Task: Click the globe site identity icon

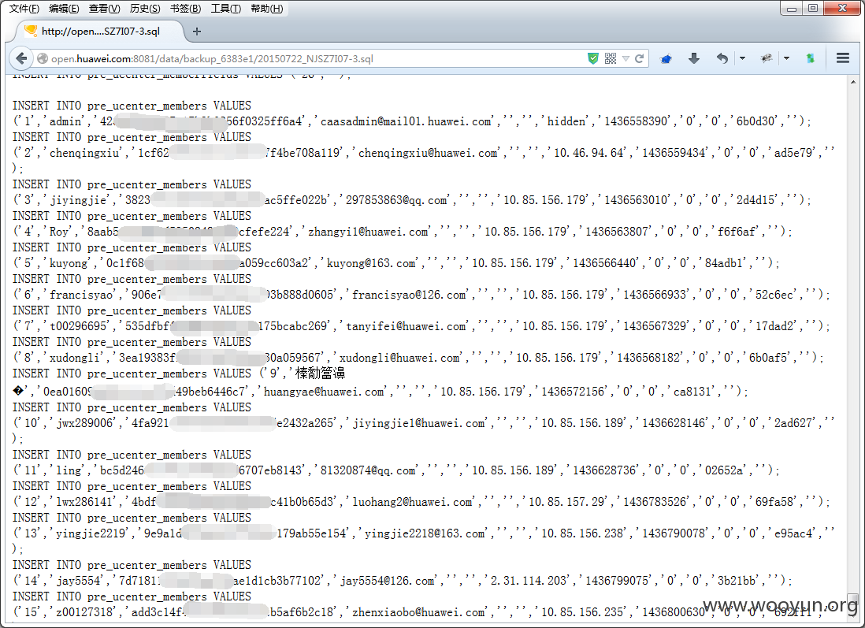Action: [x=43, y=58]
